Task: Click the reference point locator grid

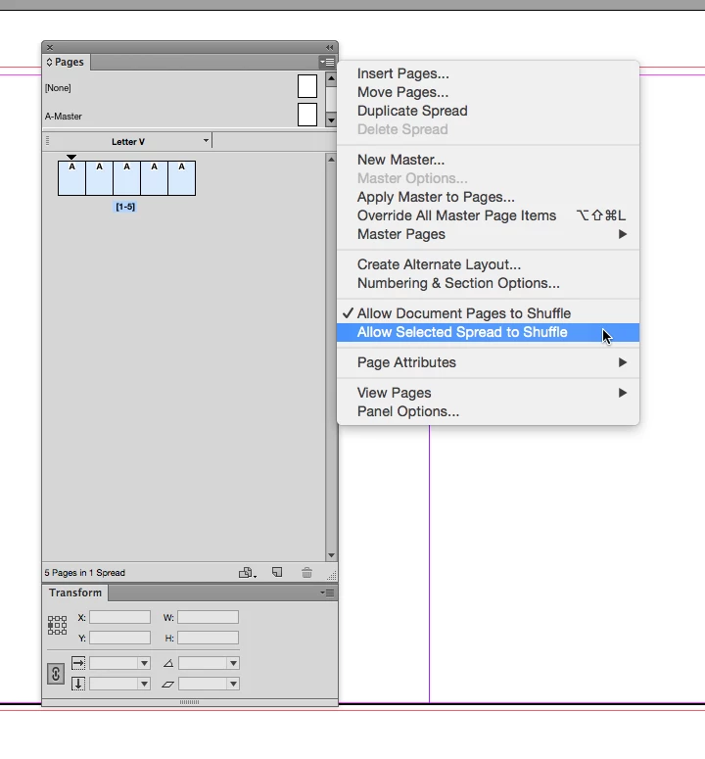Action: point(57,625)
